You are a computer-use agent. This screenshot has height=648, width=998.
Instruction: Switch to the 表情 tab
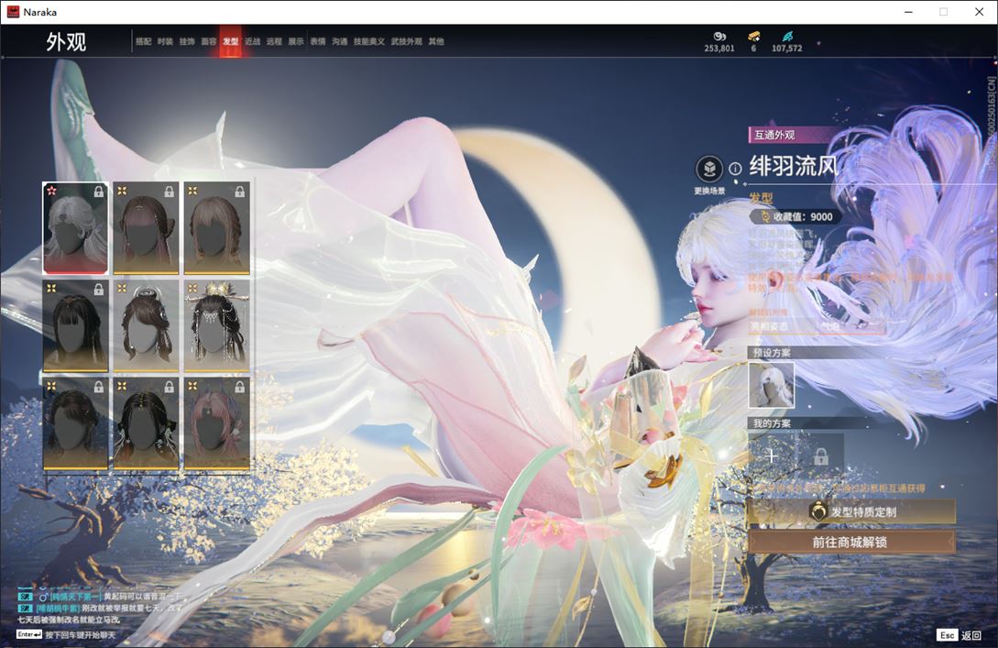pos(318,41)
